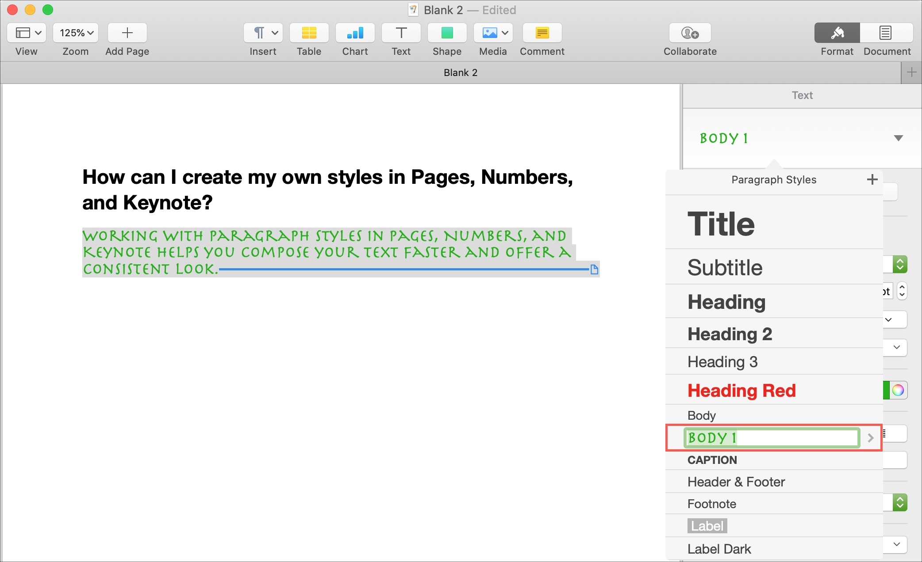Insert a Table from the toolbar
922x562 pixels.
[309, 33]
